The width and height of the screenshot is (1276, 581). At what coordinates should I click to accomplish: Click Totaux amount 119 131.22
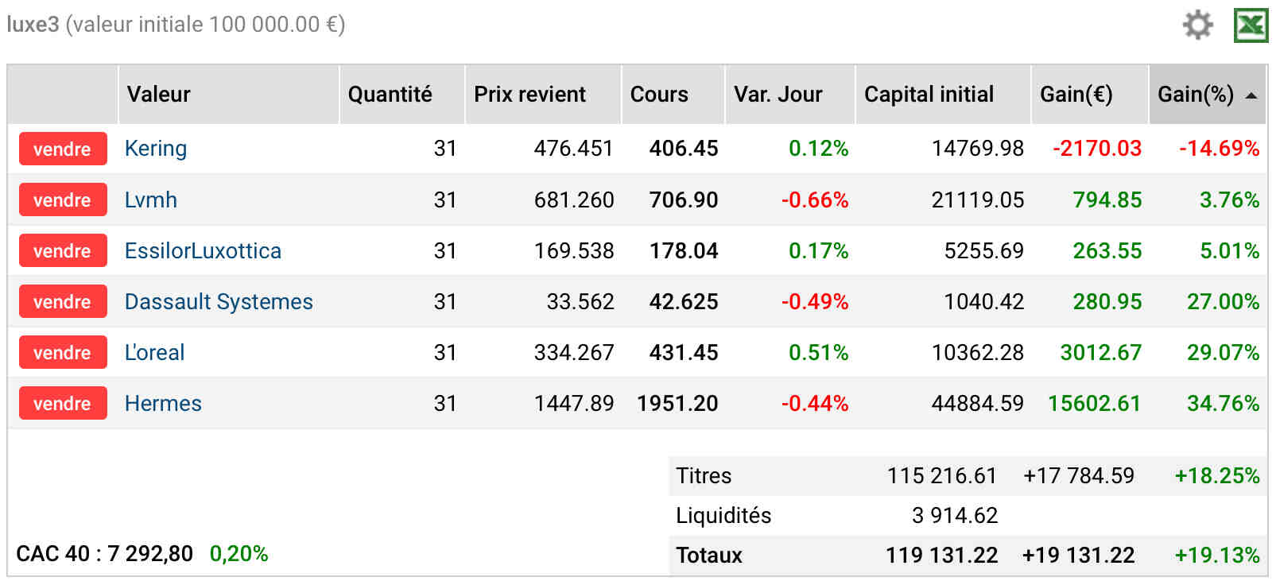(941, 555)
